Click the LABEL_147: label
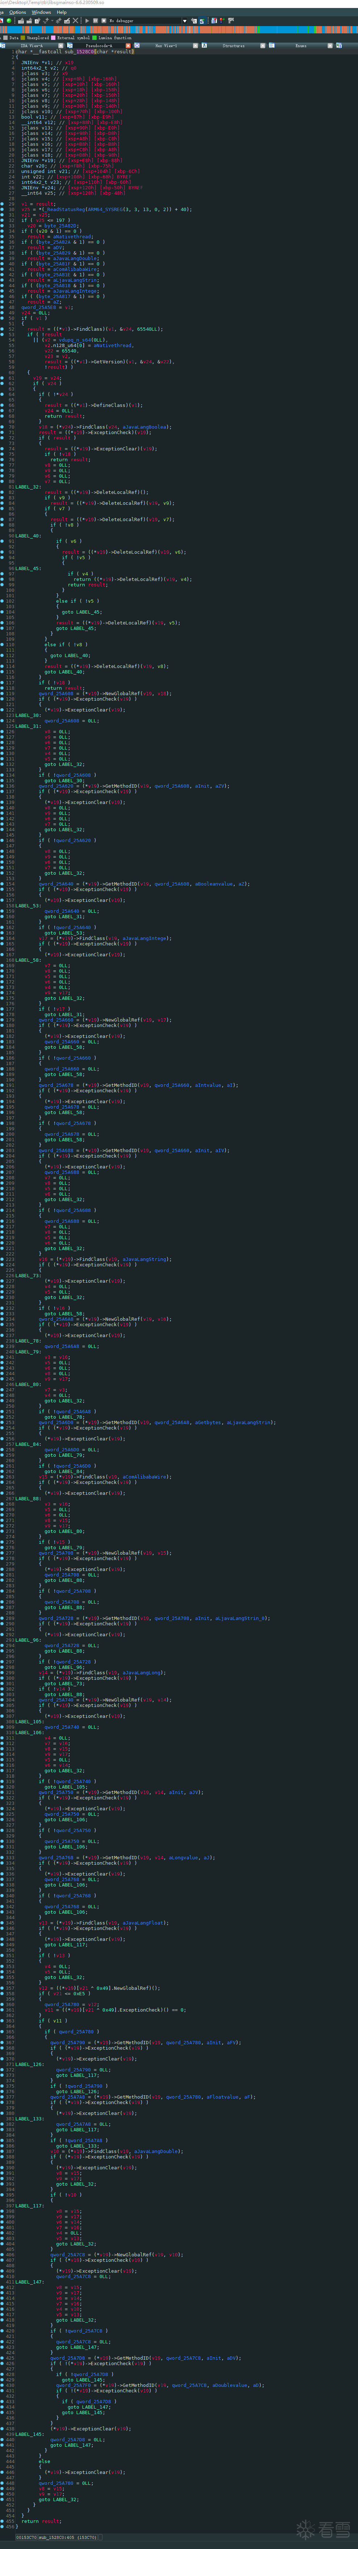This screenshot has width=358, height=2549. 30,2282
